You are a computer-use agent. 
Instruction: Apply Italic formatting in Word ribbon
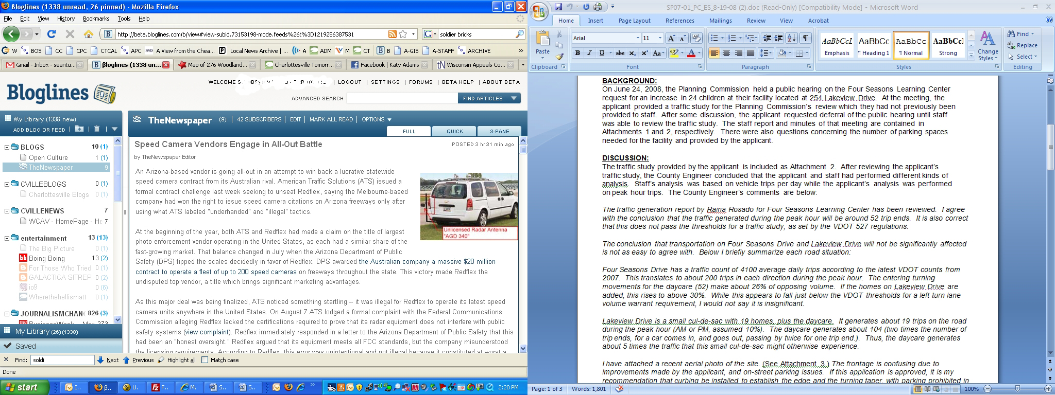(x=590, y=53)
